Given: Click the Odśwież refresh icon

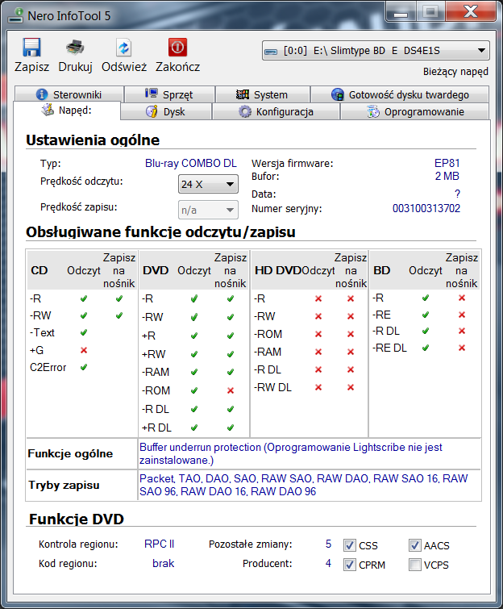Looking at the screenshot, I should (124, 48).
